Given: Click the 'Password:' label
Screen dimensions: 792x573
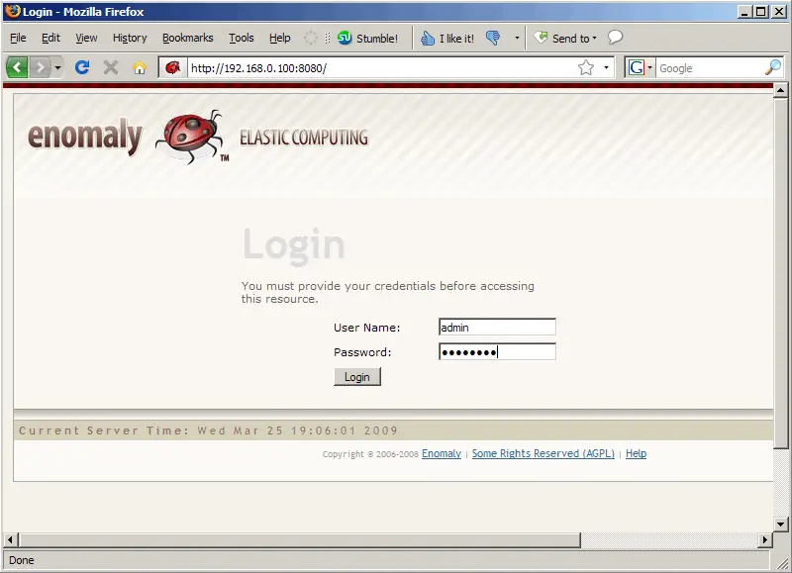Looking at the screenshot, I should coord(362,352).
